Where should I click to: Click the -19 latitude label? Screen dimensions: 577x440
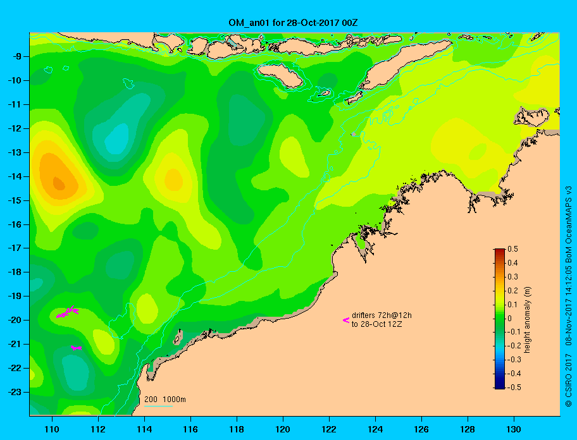pos(15,296)
